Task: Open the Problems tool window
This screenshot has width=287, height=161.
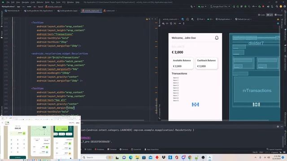Action: coord(100,149)
